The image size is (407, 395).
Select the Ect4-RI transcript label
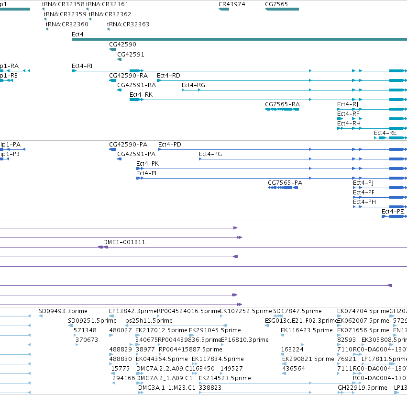point(82,66)
